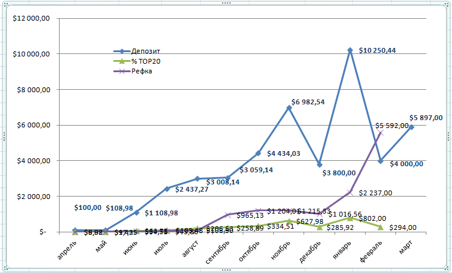Click the chart's top edge sizing handle
This screenshot has height=273, width=452.
click(226, 3)
